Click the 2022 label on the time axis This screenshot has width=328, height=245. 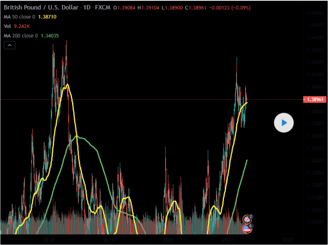click(x=287, y=239)
